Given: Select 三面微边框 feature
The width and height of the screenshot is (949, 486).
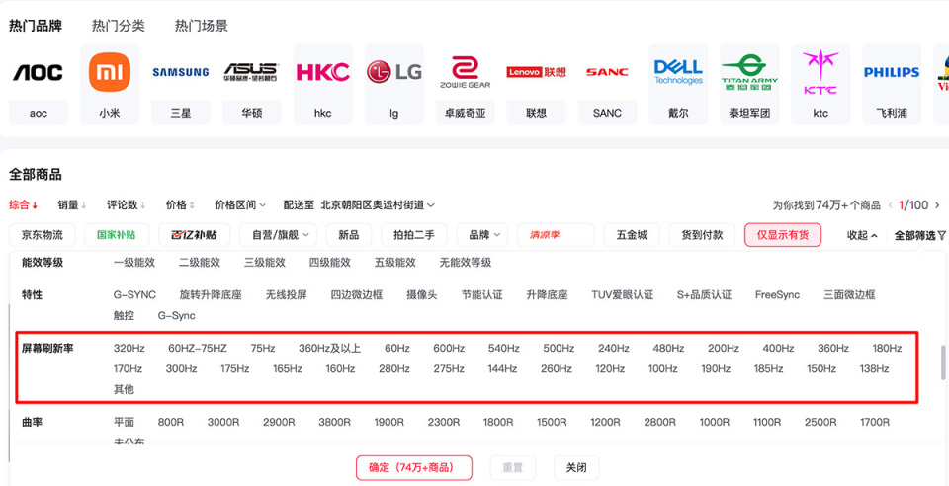Looking at the screenshot, I should [849, 295].
